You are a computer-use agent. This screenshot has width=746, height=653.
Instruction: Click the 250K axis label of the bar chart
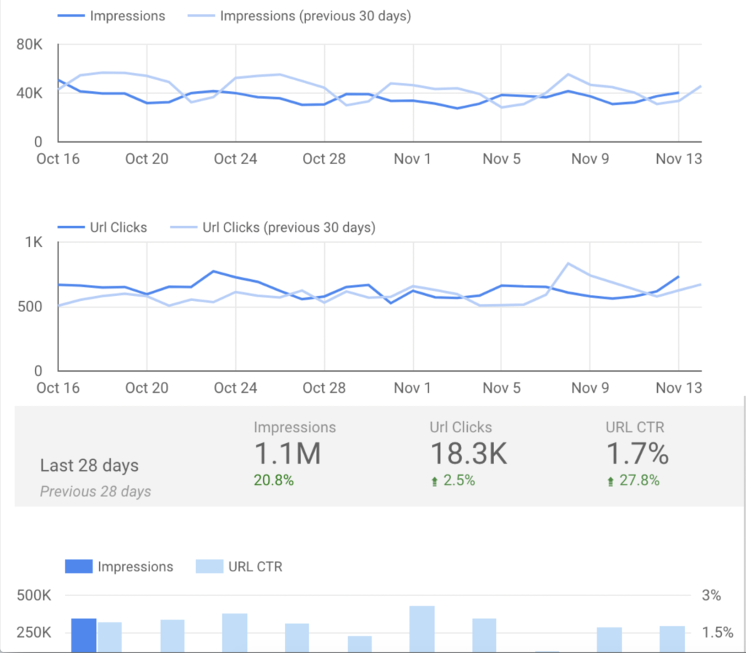click(34, 633)
